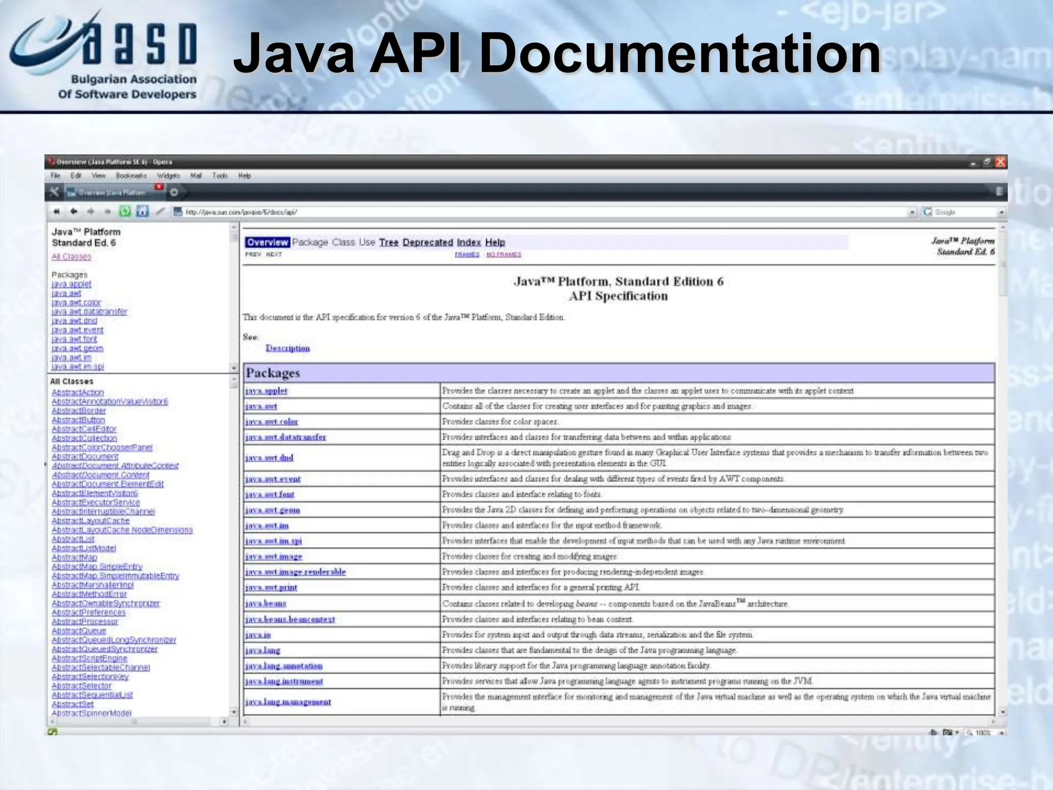Open the Google search engine dropdown
Viewport: 1053px width, 790px height.
point(1002,212)
